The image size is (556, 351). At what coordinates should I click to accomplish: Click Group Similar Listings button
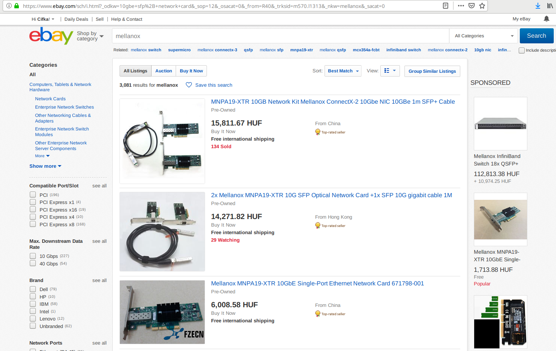(432, 71)
